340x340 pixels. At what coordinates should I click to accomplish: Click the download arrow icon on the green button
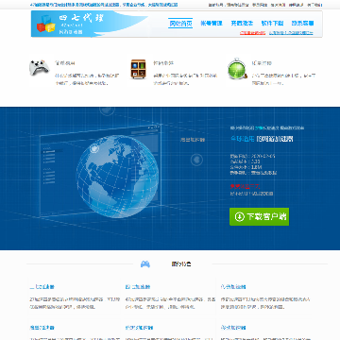tap(240, 216)
